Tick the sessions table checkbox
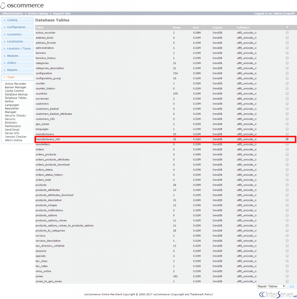The height and width of the screenshot is (299, 297). pos(287,251)
